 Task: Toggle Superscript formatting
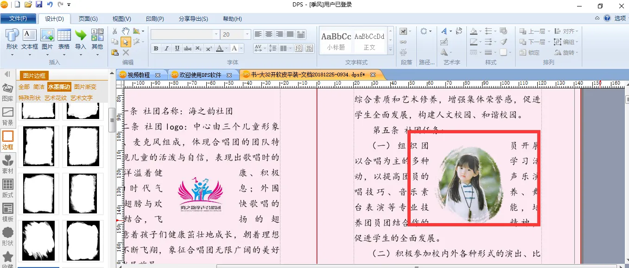(x=209, y=48)
